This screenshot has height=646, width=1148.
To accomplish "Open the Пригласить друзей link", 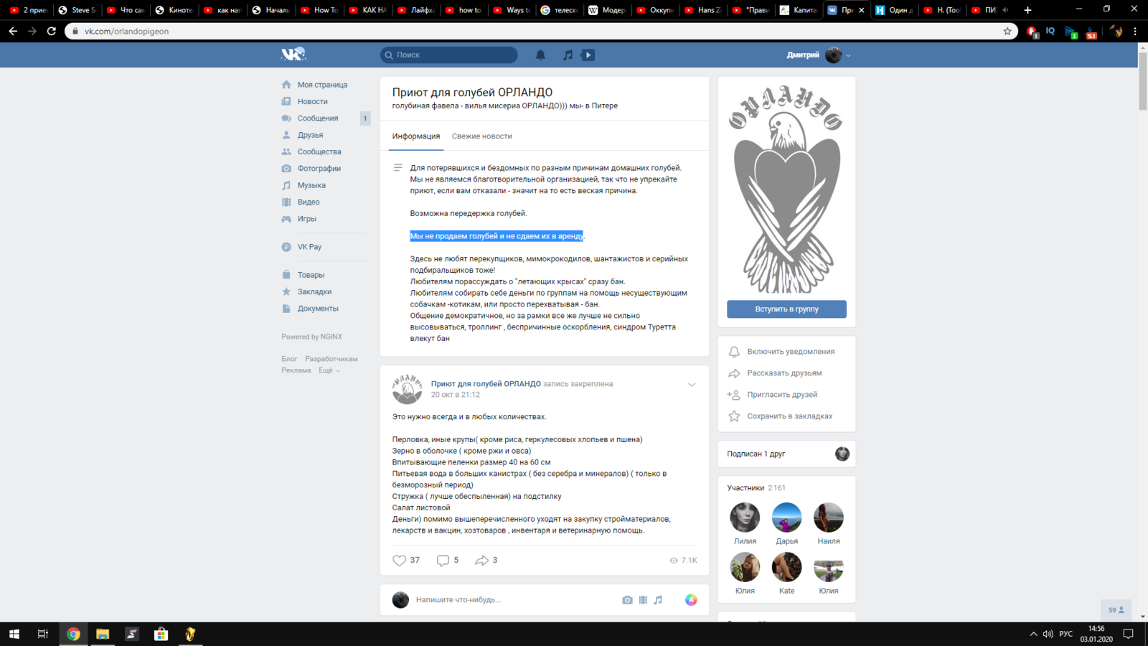I will [x=781, y=395].
